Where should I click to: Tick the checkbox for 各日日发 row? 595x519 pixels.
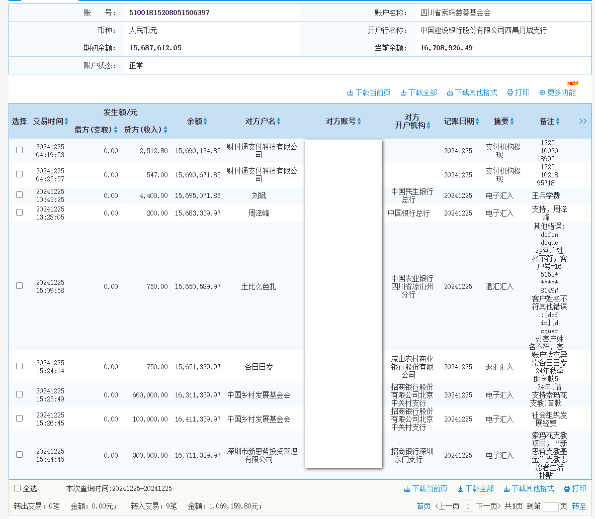point(19,366)
